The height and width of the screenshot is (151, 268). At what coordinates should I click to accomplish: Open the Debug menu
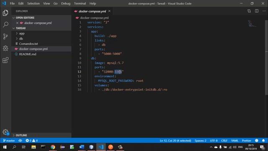click(66, 3)
